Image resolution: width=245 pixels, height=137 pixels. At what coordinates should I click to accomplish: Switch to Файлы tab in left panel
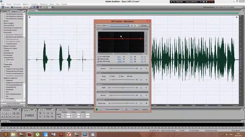[x=5, y=11]
